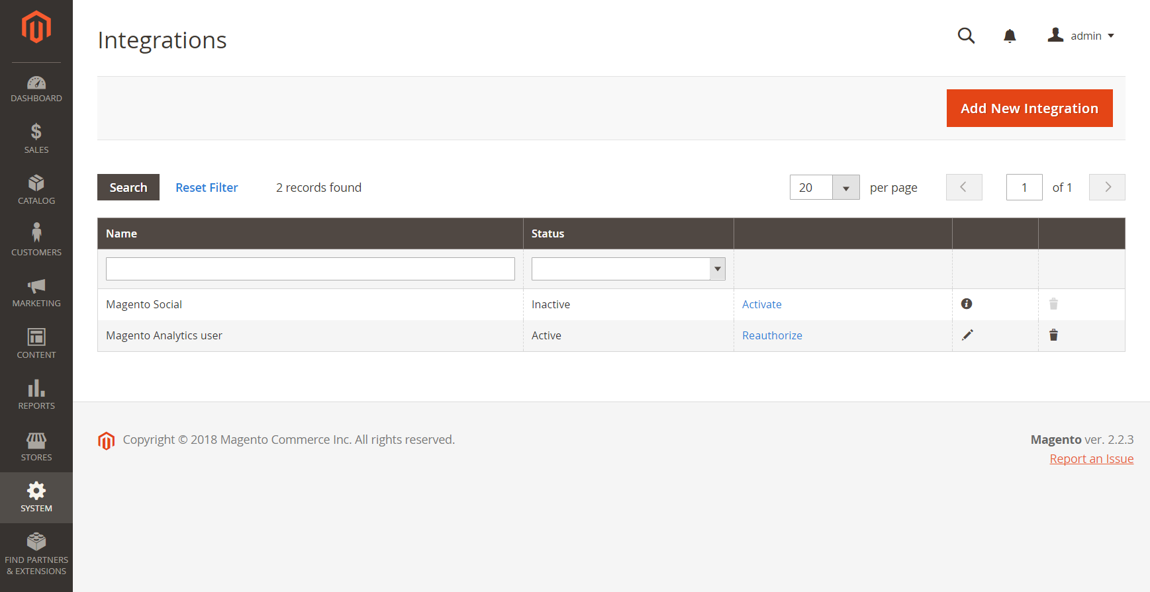Open the Dashboard section in sidebar
1150x592 pixels.
tap(36, 89)
